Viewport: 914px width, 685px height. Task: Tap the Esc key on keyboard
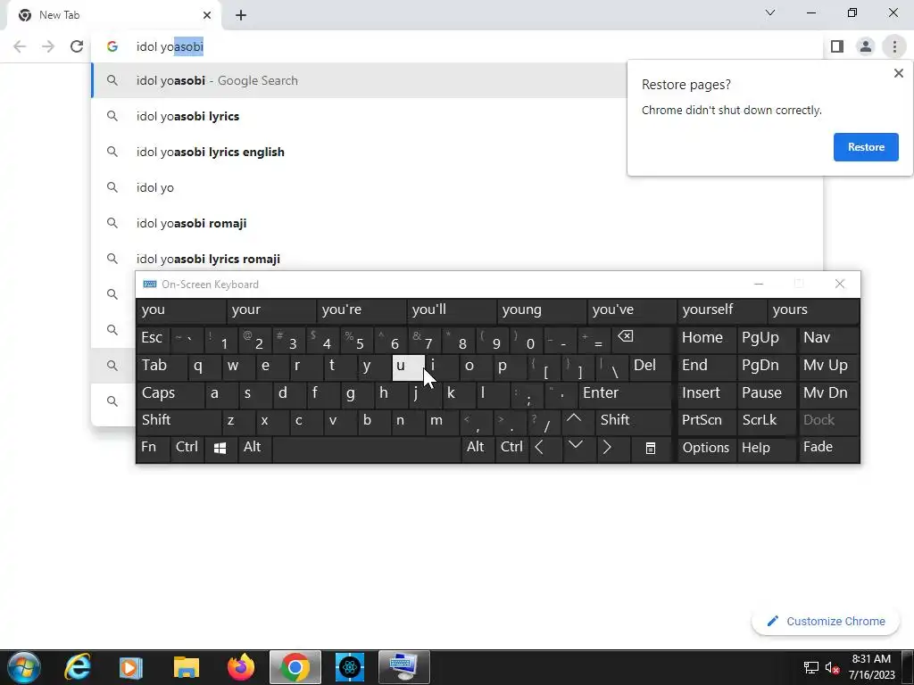(x=154, y=338)
